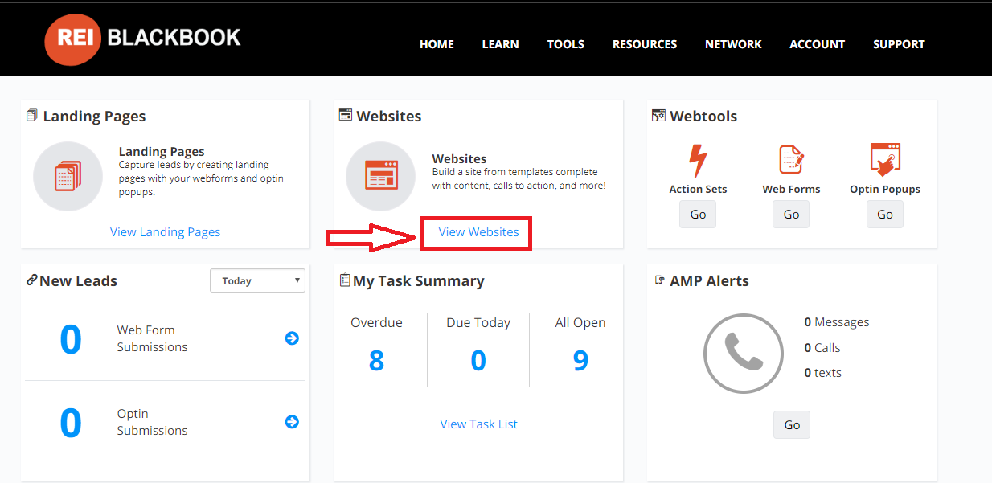Click the 'Optin Popups' label
Image resolution: width=992 pixels, height=483 pixels.
[885, 190]
